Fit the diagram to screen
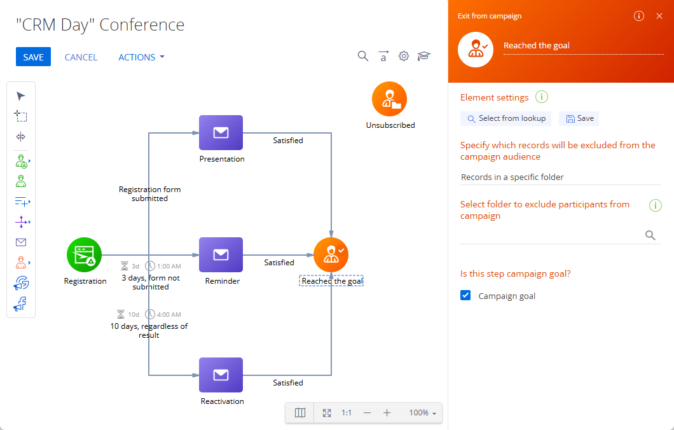The image size is (674, 430). coord(327,413)
